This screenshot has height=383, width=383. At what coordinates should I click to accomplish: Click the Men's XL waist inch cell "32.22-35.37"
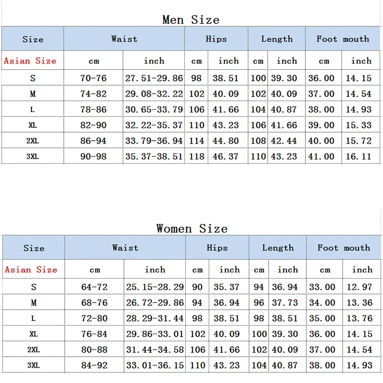pyautogui.click(x=154, y=125)
